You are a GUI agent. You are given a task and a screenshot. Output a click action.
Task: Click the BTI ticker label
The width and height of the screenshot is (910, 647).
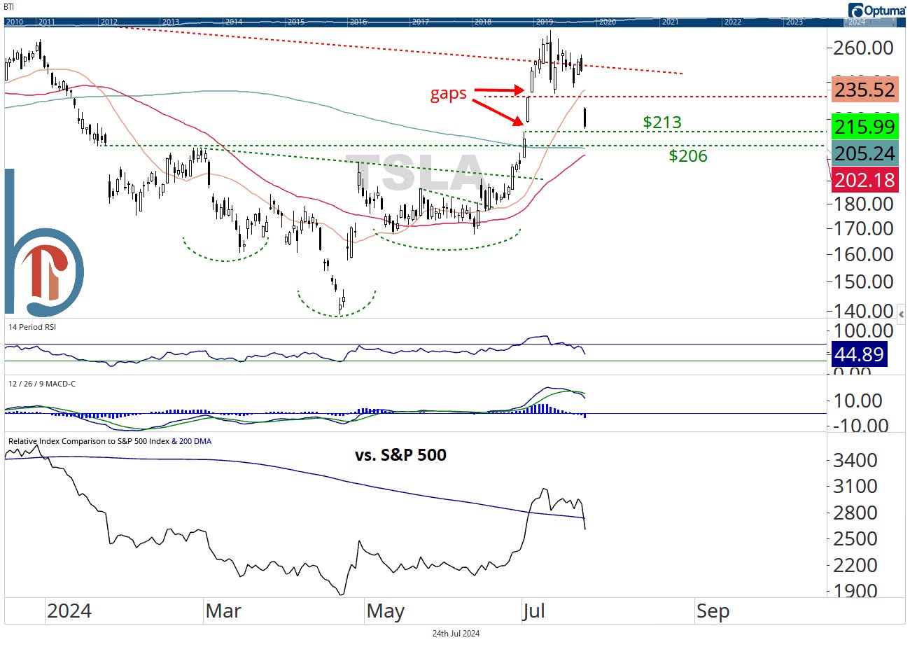tap(9, 6)
